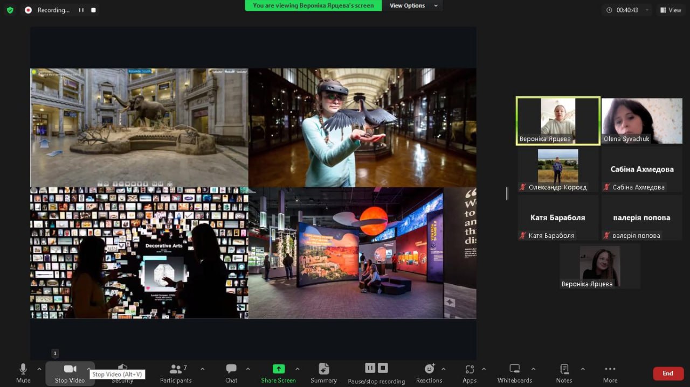Stop the recording in the top bar
Image resolution: width=690 pixels, height=387 pixels.
pos(93,10)
